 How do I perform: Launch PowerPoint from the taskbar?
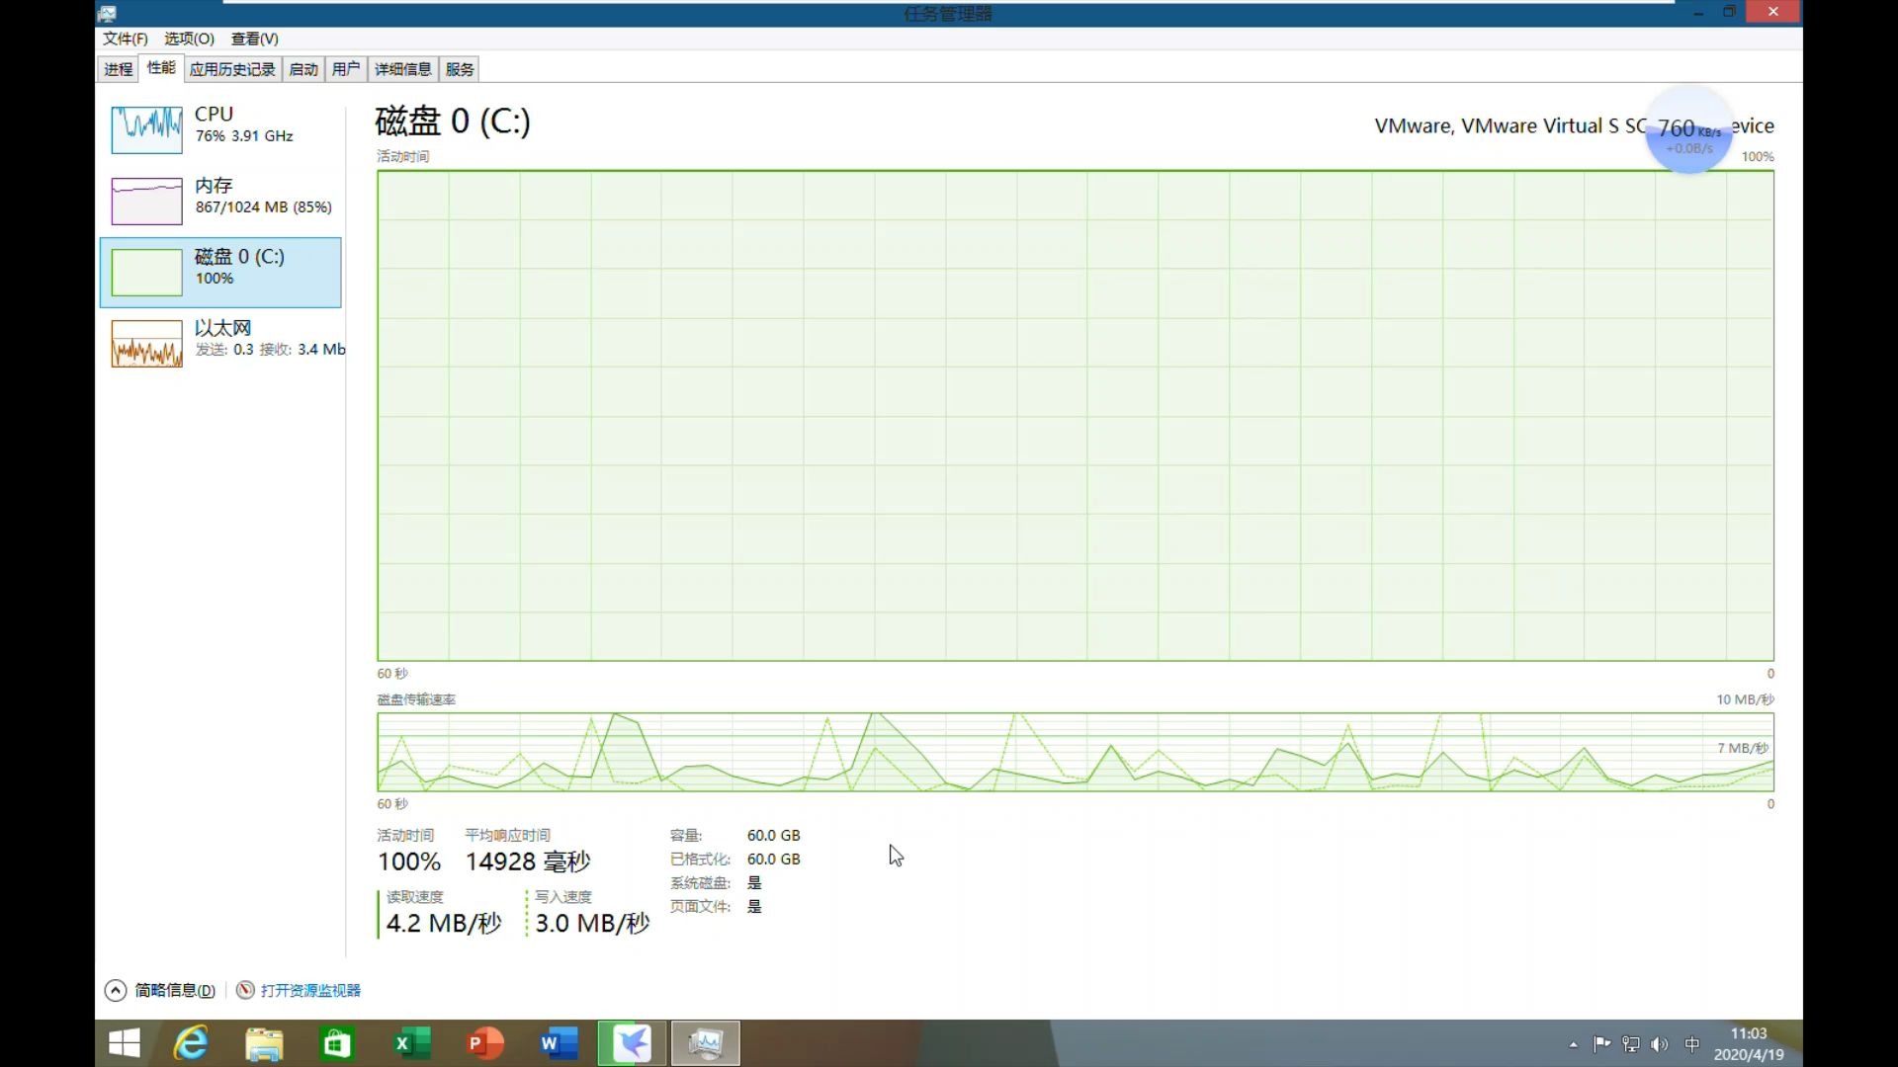tap(484, 1043)
